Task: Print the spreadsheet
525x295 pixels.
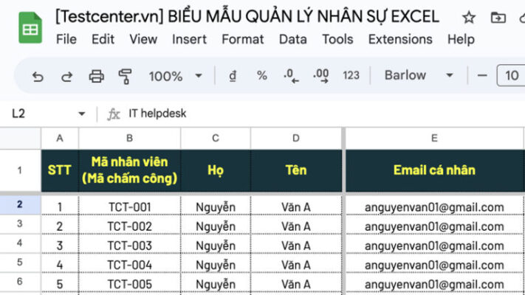Action: point(96,75)
